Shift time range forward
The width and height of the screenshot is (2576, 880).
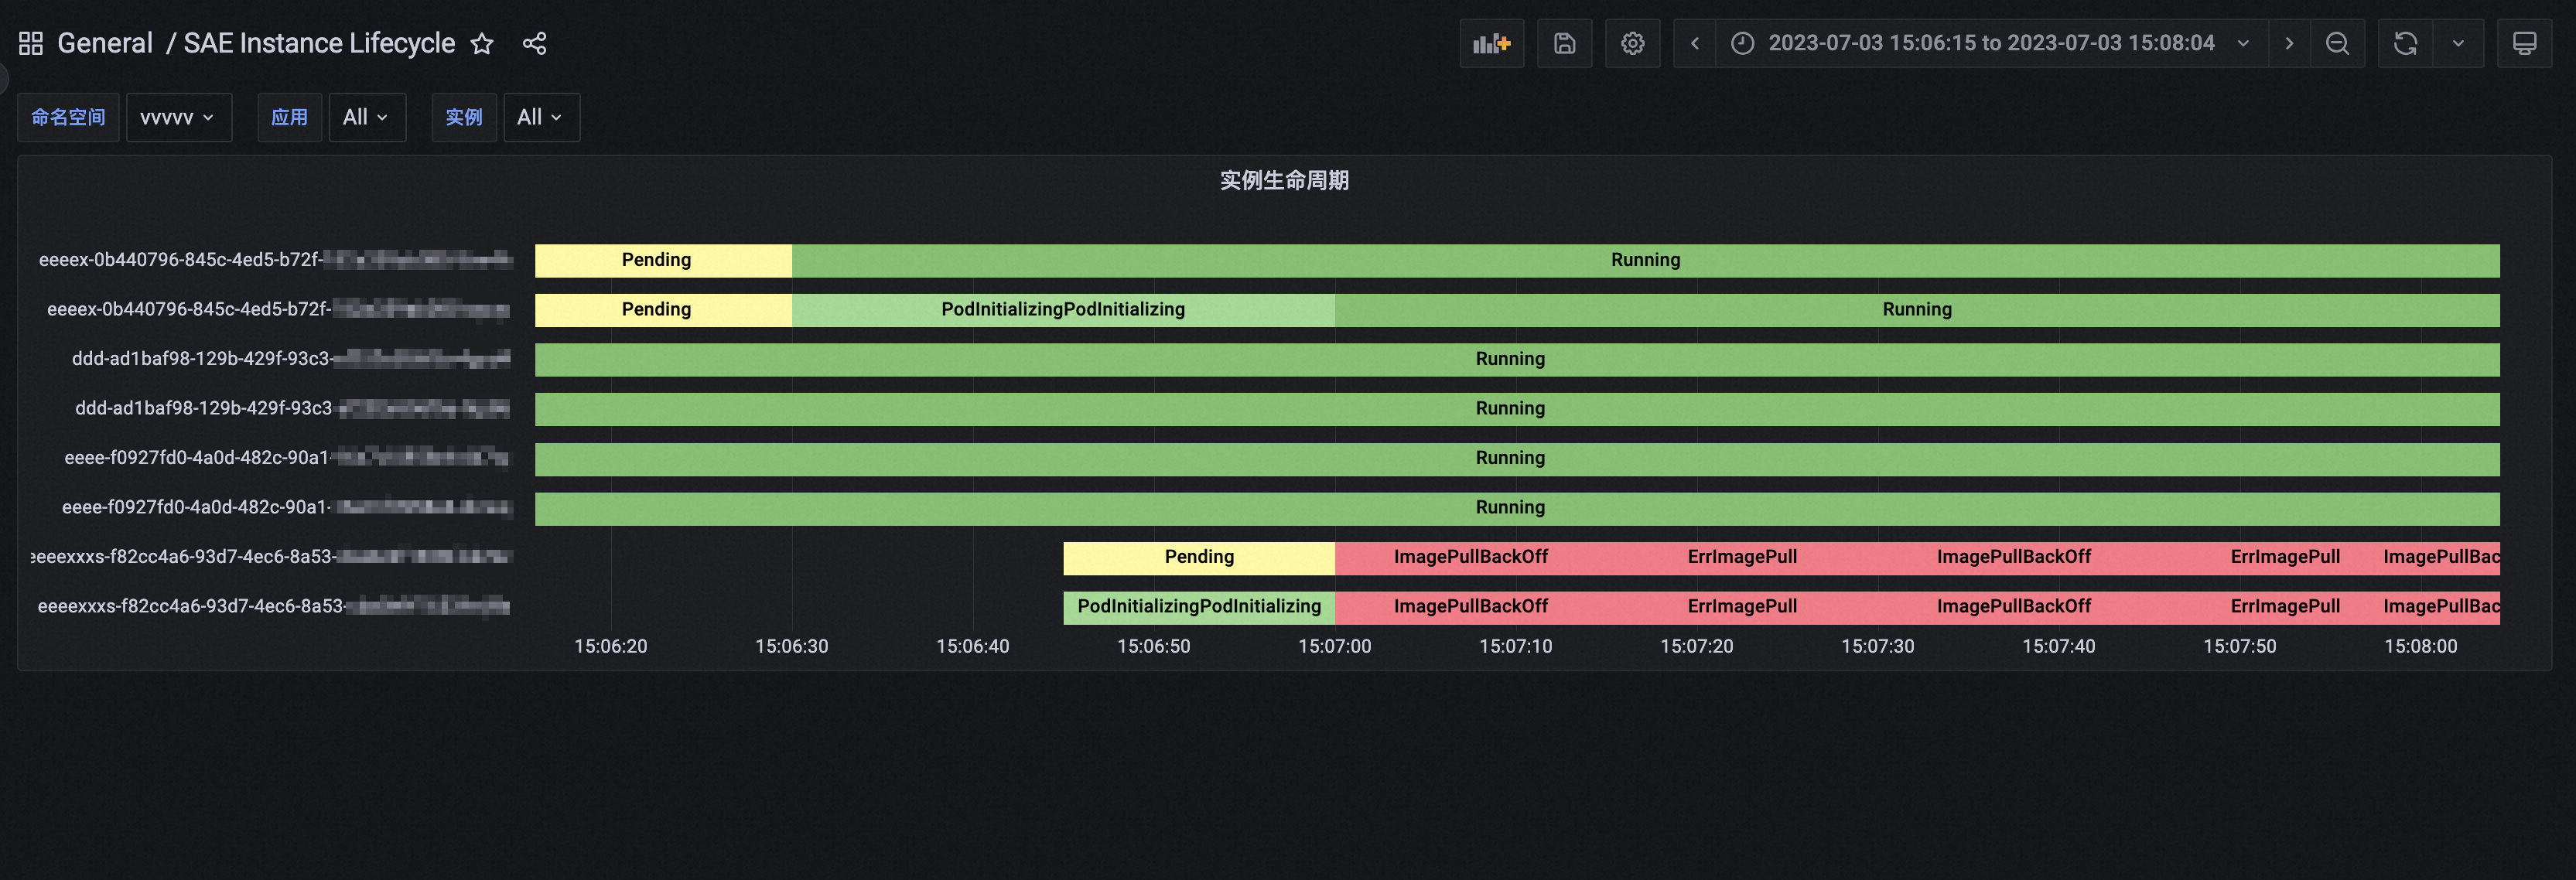(2289, 43)
